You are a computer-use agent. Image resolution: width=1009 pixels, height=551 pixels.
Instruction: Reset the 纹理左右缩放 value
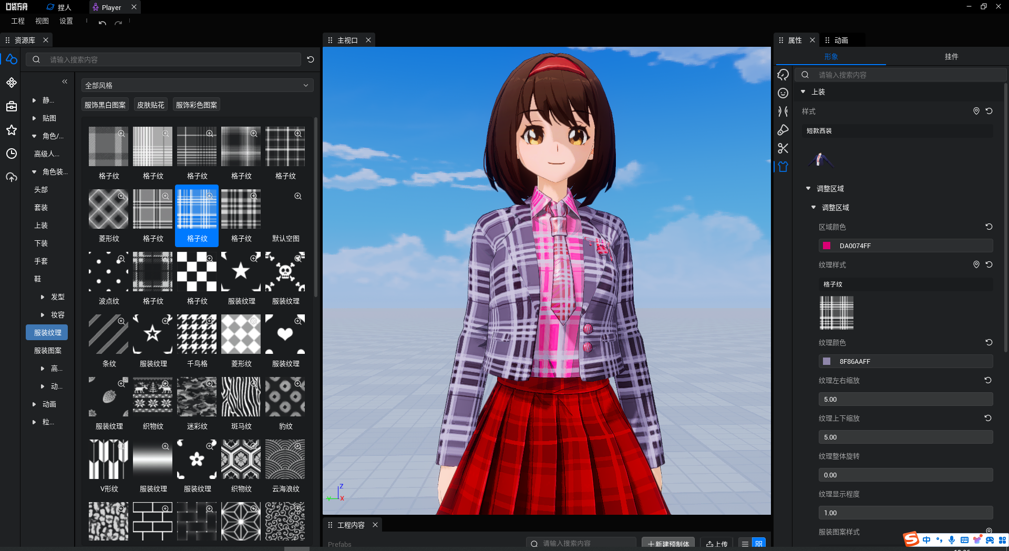point(988,380)
